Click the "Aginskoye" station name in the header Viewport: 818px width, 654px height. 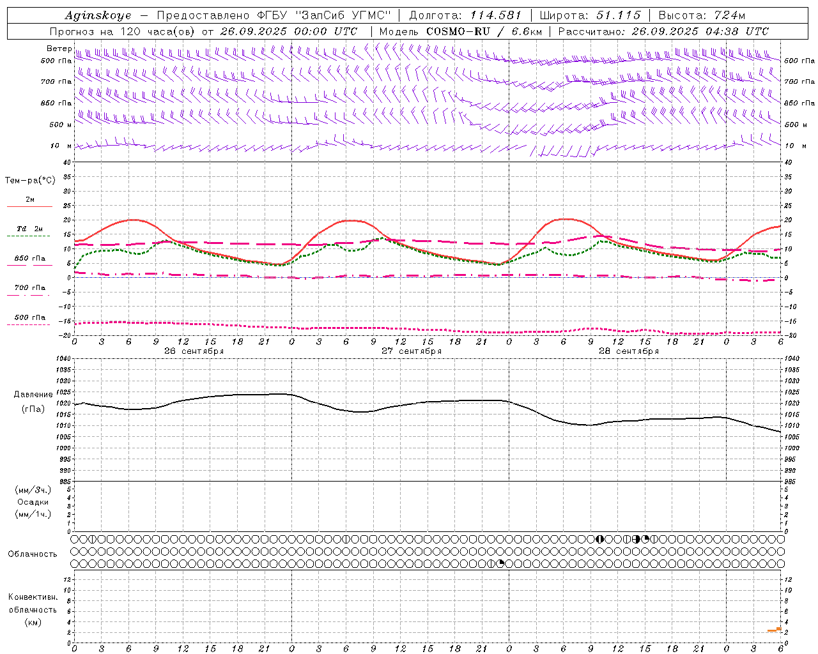click(x=97, y=15)
